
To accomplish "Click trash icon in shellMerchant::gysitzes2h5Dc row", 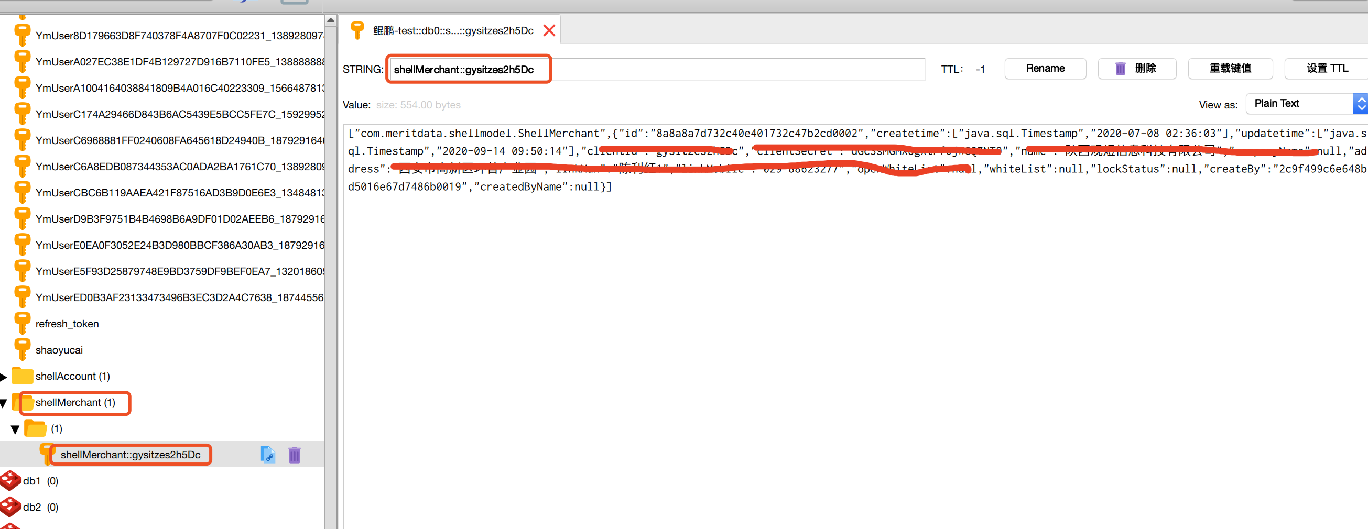I will pos(294,455).
